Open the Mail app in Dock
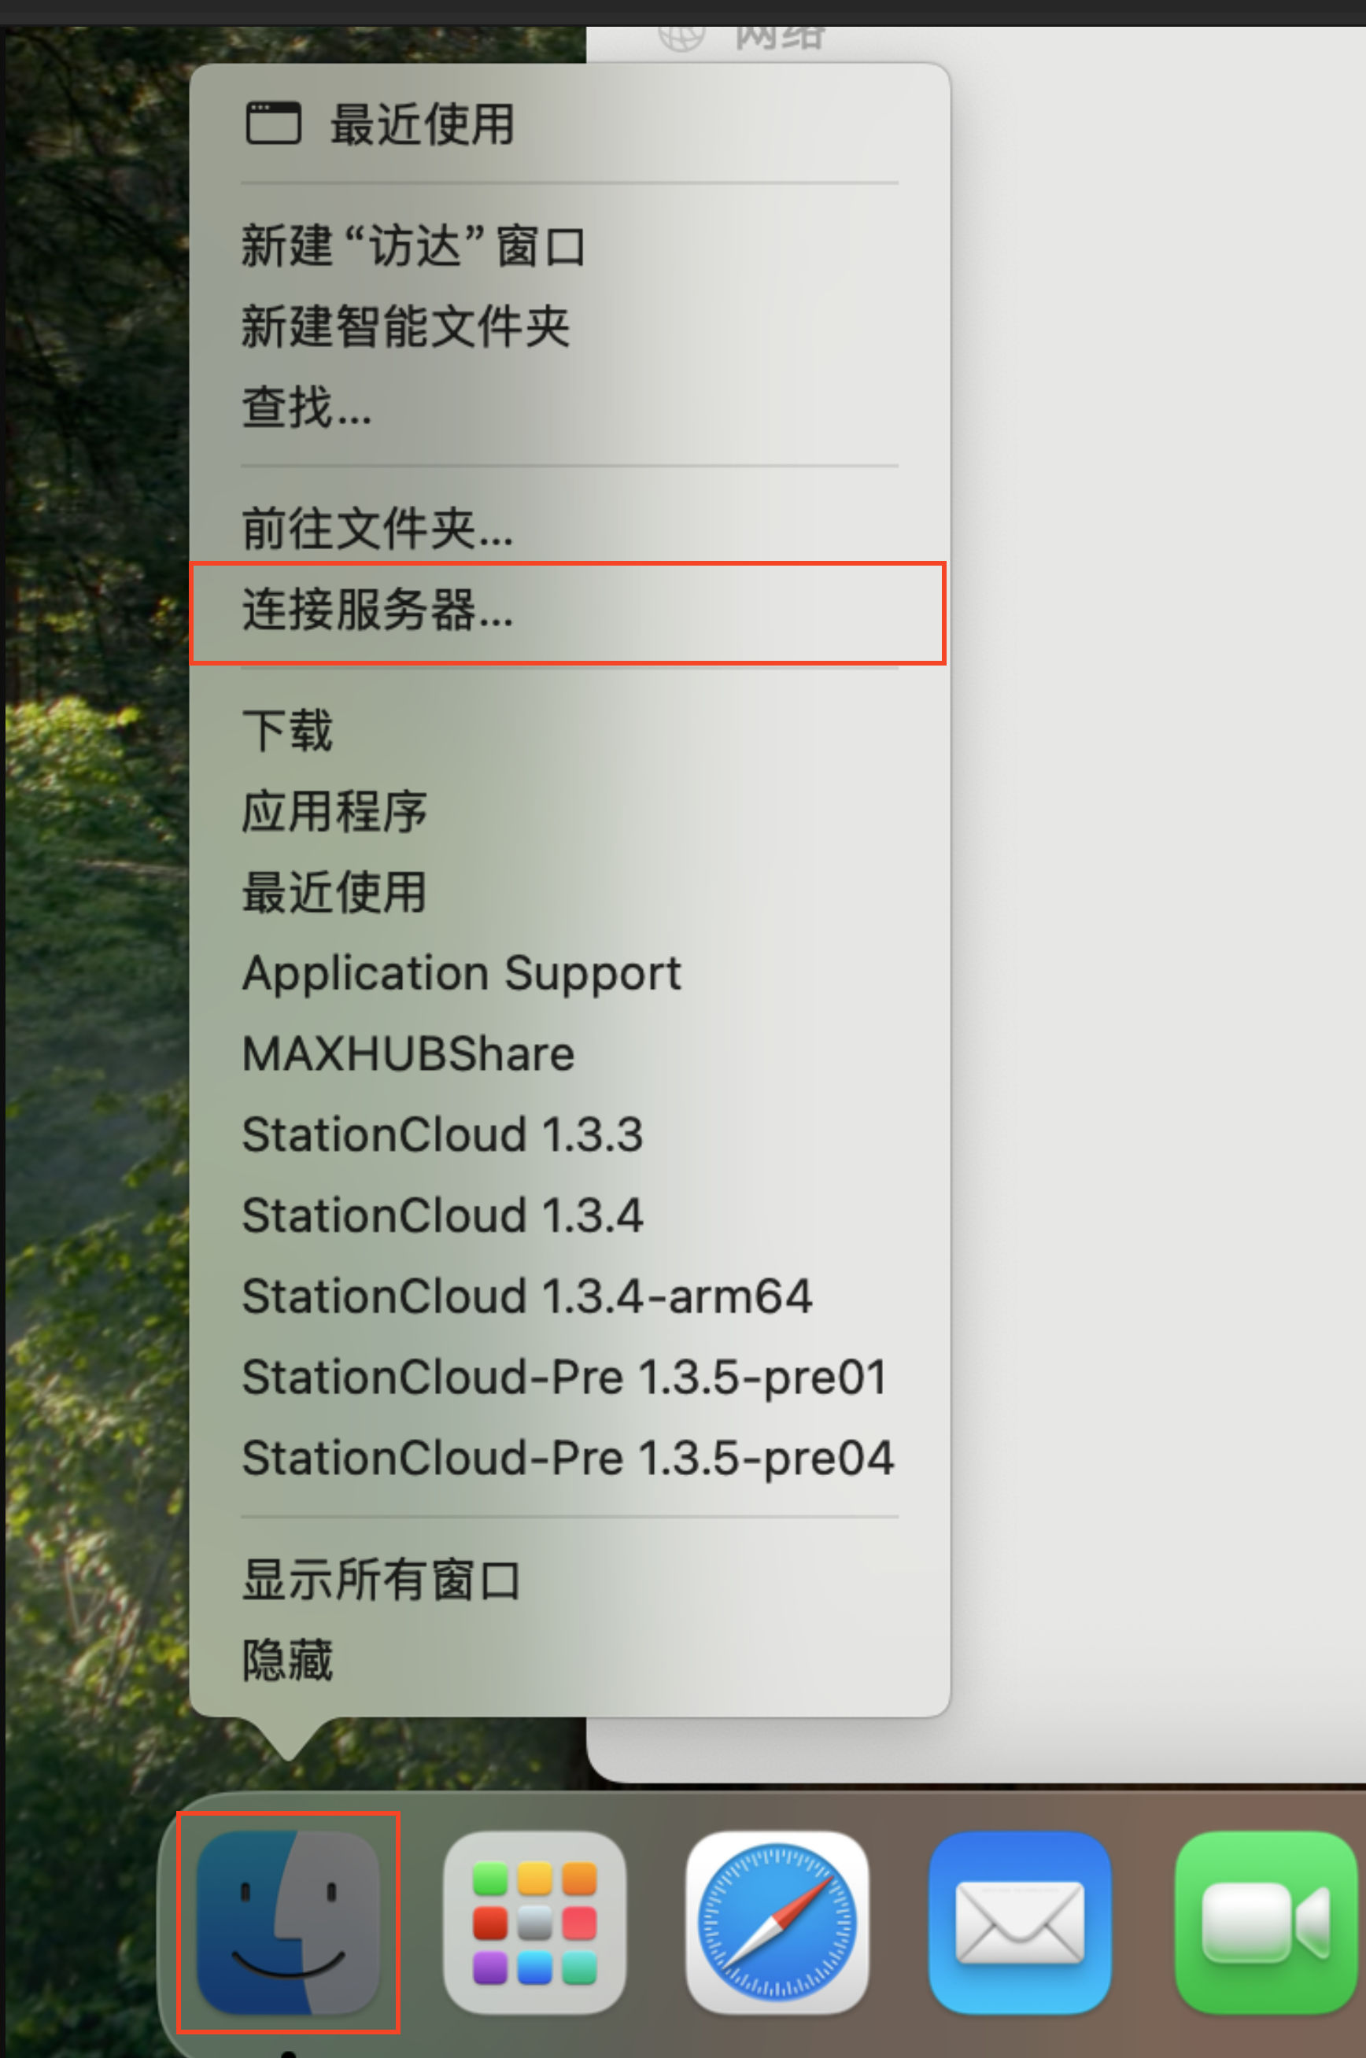Image resolution: width=1366 pixels, height=2058 pixels. (1019, 1922)
